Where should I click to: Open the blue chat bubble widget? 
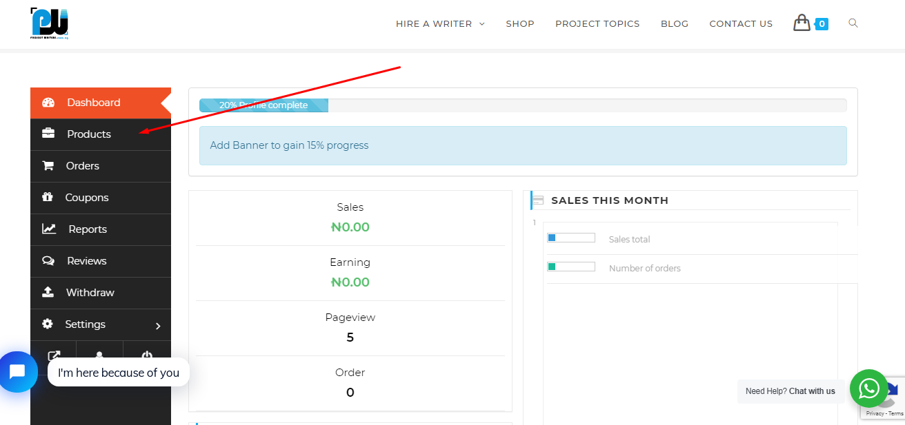coord(17,372)
